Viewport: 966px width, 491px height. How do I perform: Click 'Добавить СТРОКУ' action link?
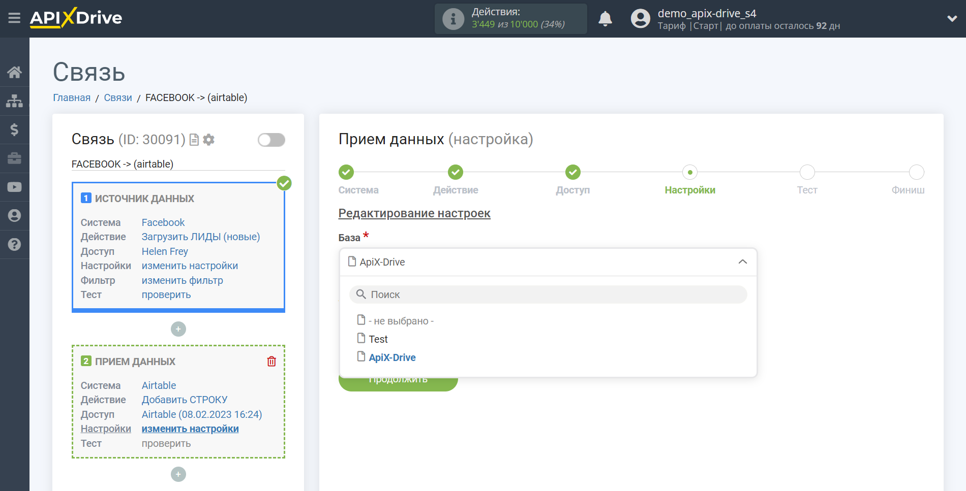click(x=185, y=400)
